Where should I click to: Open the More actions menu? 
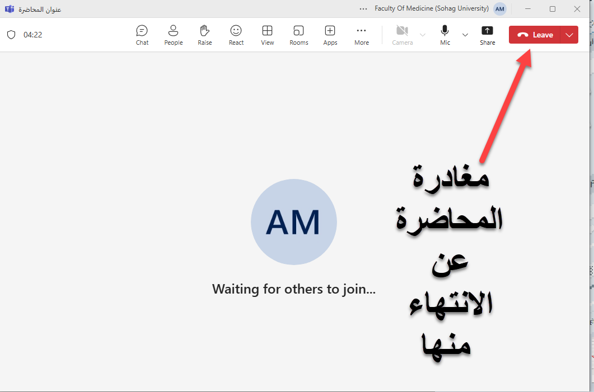click(362, 35)
